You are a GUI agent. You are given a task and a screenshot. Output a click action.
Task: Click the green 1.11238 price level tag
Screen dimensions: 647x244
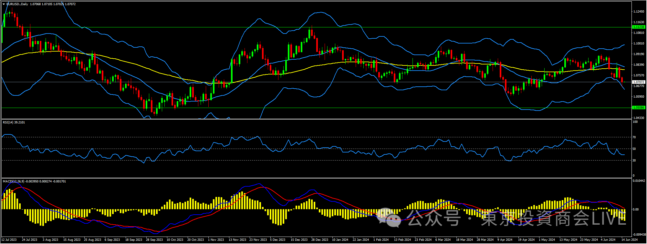[x=638, y=27]
